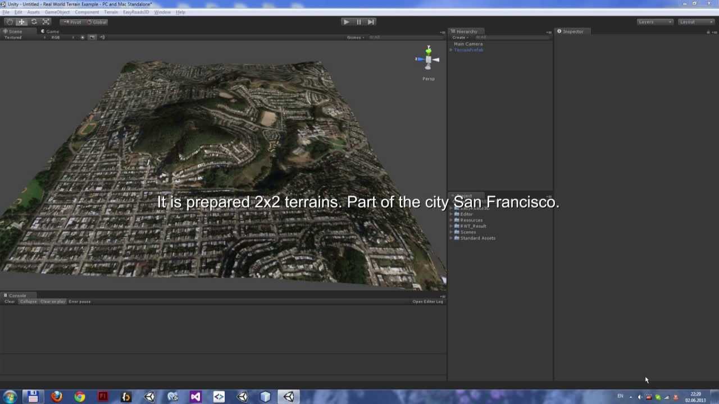Open the blue cube app on taskbar

coord(265,397)
